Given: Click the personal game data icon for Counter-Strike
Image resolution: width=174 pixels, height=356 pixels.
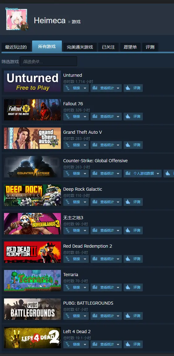Looking at the screenshot, I should (x=128, y=173).
